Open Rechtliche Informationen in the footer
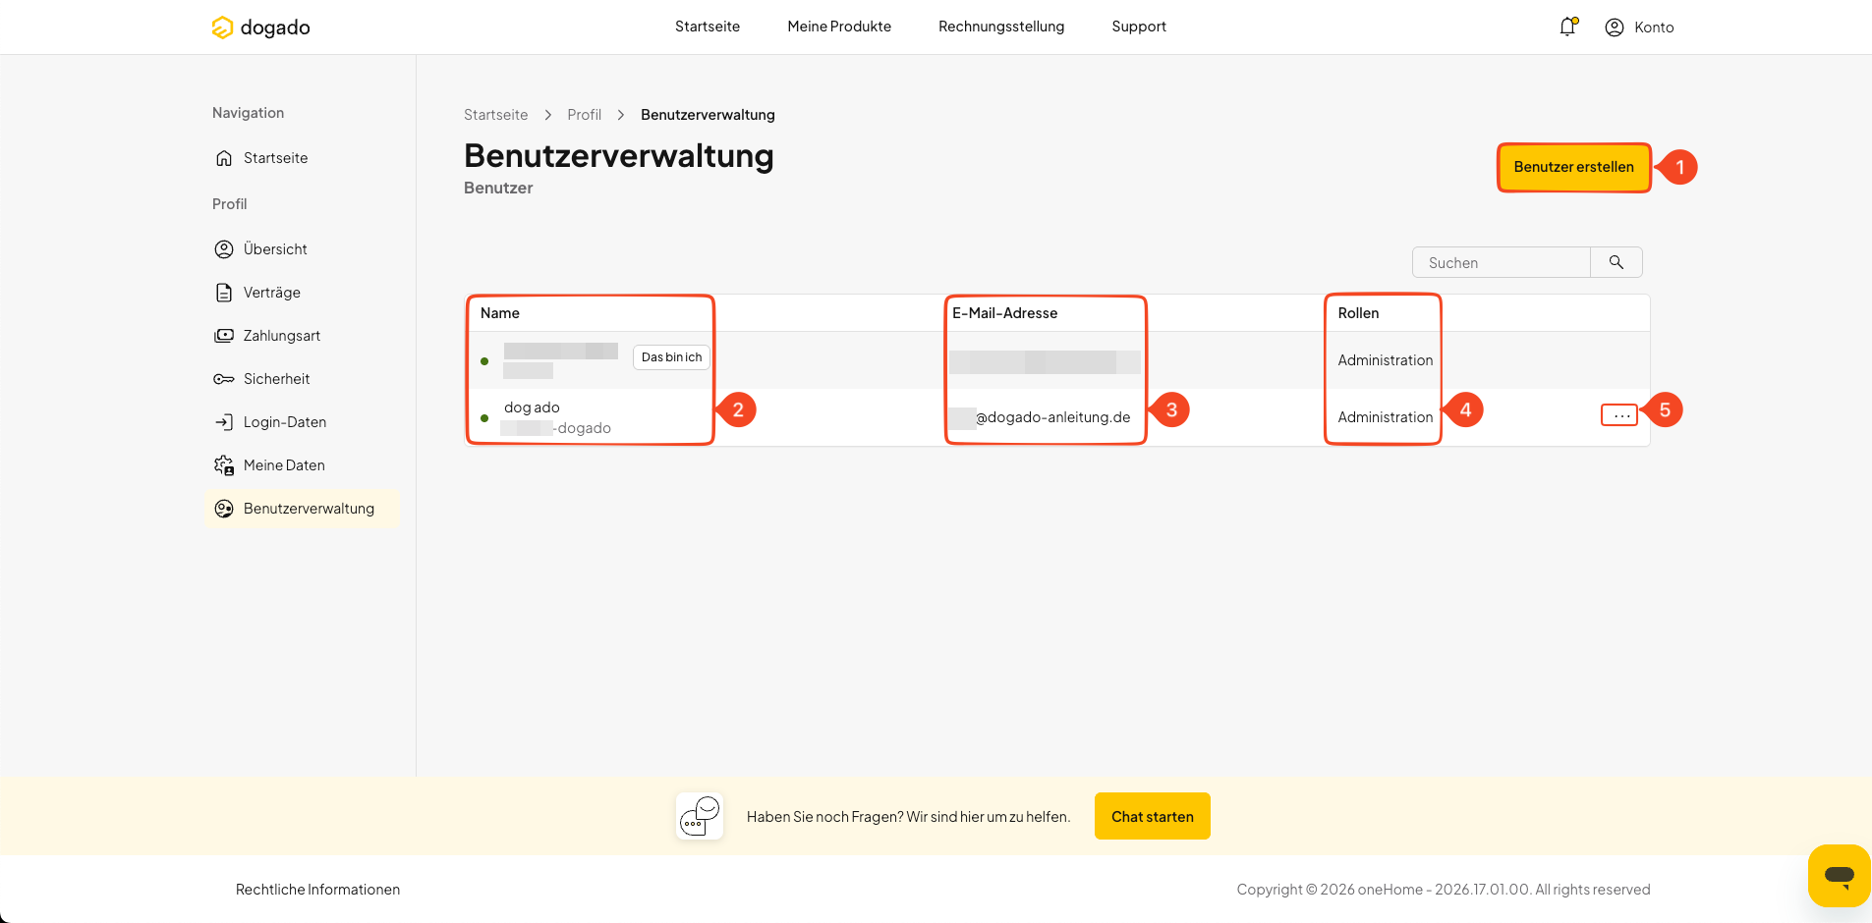Screen dimensions: 1872x923 tap(317, 890)
